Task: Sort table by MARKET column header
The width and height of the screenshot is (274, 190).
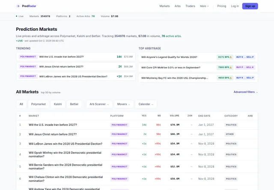Action: pyautogui.click(x=34, y=116)
